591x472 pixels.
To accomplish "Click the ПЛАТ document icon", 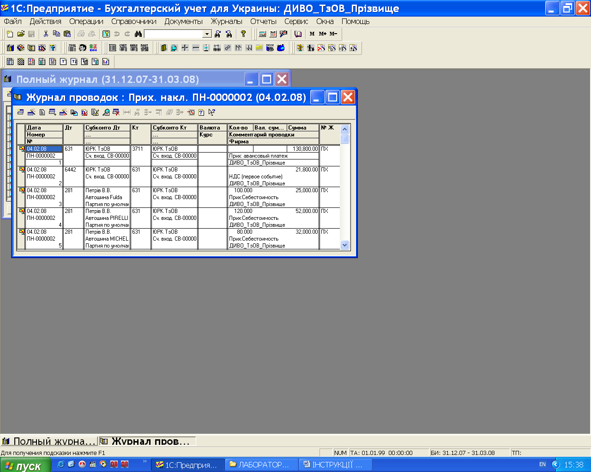I will [x=145, y=47].
